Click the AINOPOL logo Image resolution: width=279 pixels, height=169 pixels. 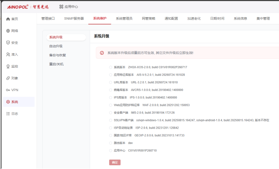click(x=18, y=7)
